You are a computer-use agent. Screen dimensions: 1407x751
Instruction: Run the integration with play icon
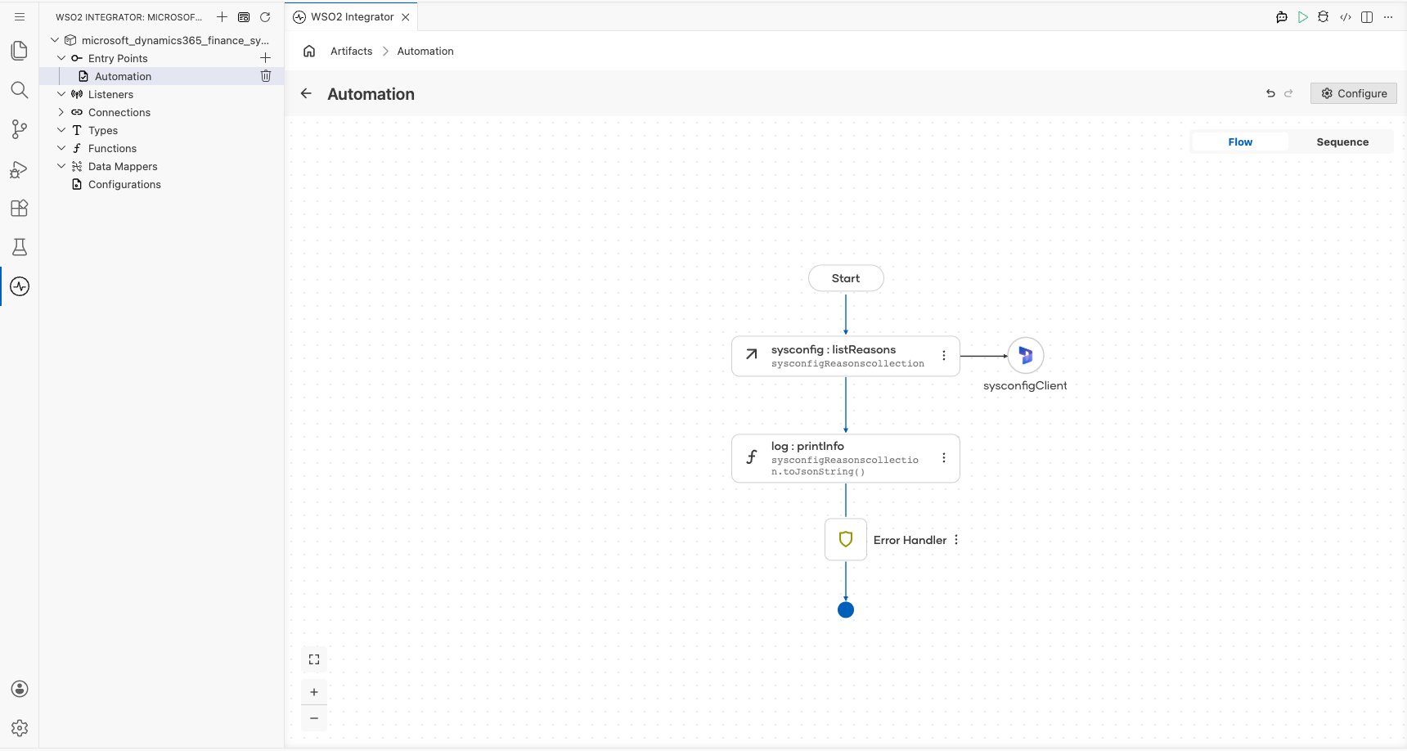click(1303, 16)
